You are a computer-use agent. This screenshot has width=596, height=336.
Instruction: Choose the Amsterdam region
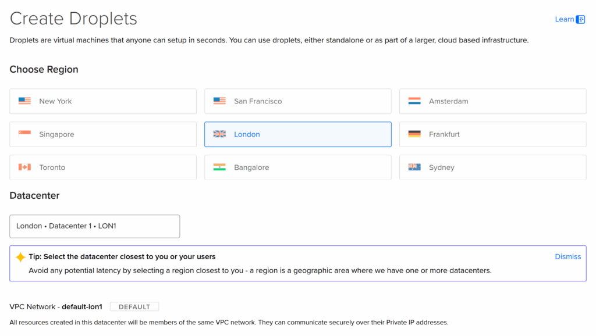click(492, 101)
